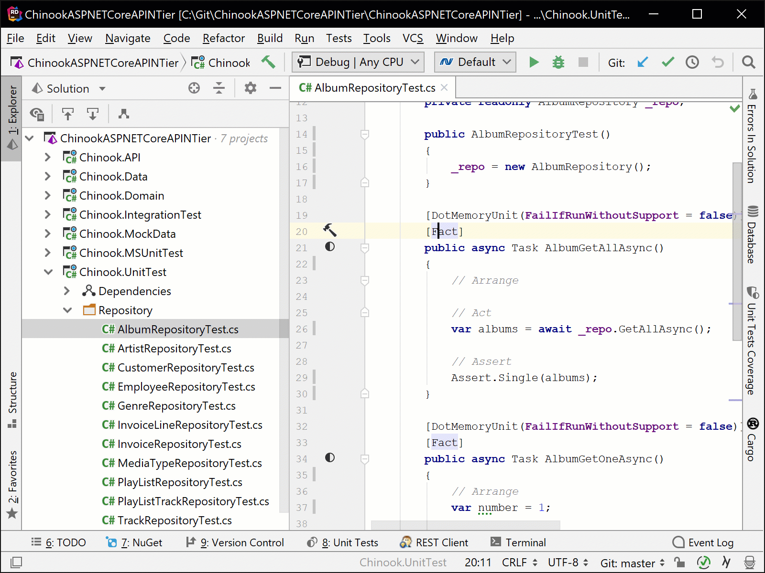Click editor vertical scrollbar thumb

[x=737, y=251]
